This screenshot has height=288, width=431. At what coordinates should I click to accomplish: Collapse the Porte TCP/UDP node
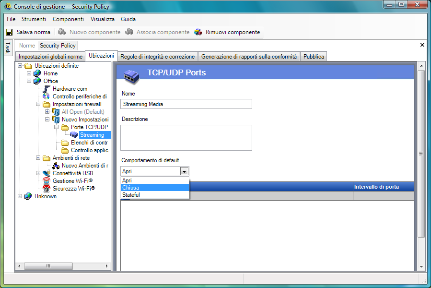57,127
